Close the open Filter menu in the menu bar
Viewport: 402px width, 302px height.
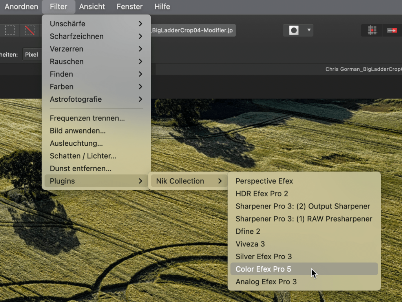coord(58,6)
